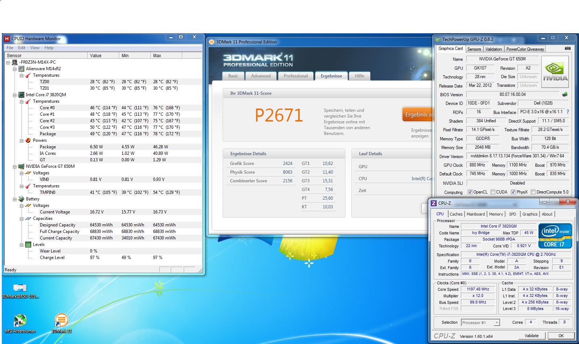This screenshot has width=579, height=344.
Task: Toggle the OpenCL checkbox
Action: pyautogui.click(x=470, y=192)
